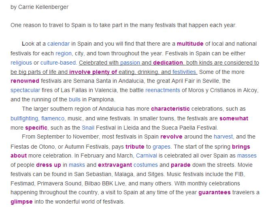Image resolution: width=270 pixels, height=208 pixels.
Task: Open the phrase 'involve plenty of'
Action: [x=93, y=72]
